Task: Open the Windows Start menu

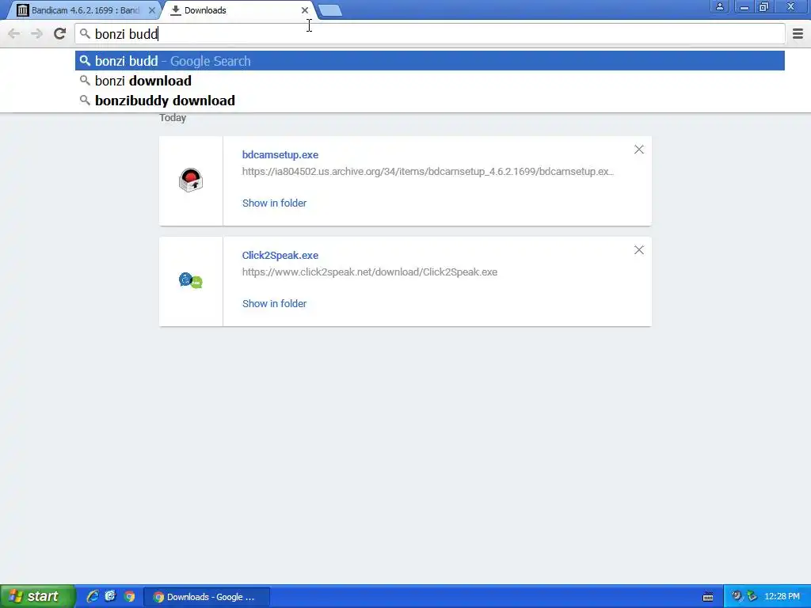Action: click(x=37, y=596)
